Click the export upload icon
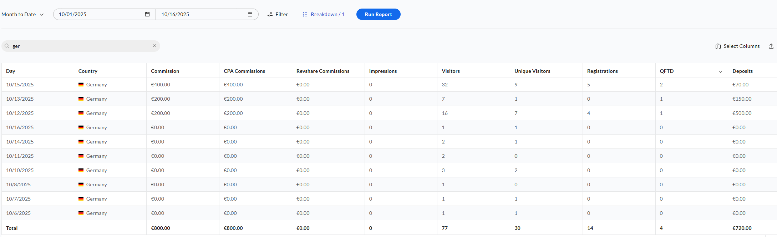The height and width of the screenshot is (237, 777). 771,46
